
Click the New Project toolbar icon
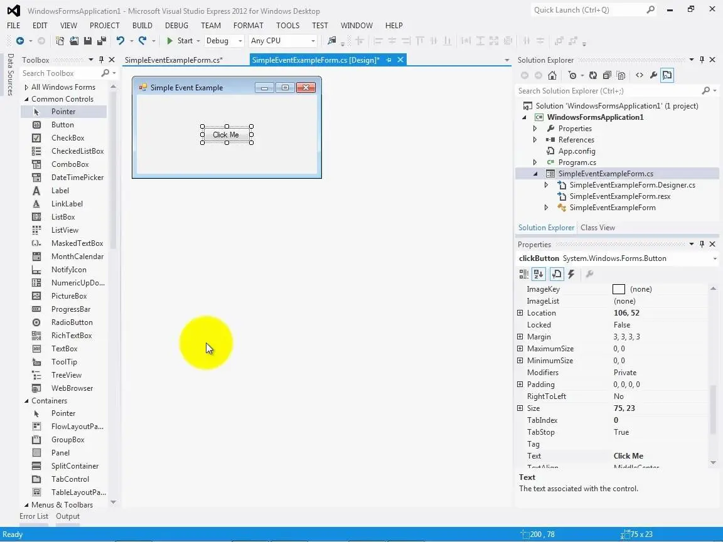coord(60,41)
